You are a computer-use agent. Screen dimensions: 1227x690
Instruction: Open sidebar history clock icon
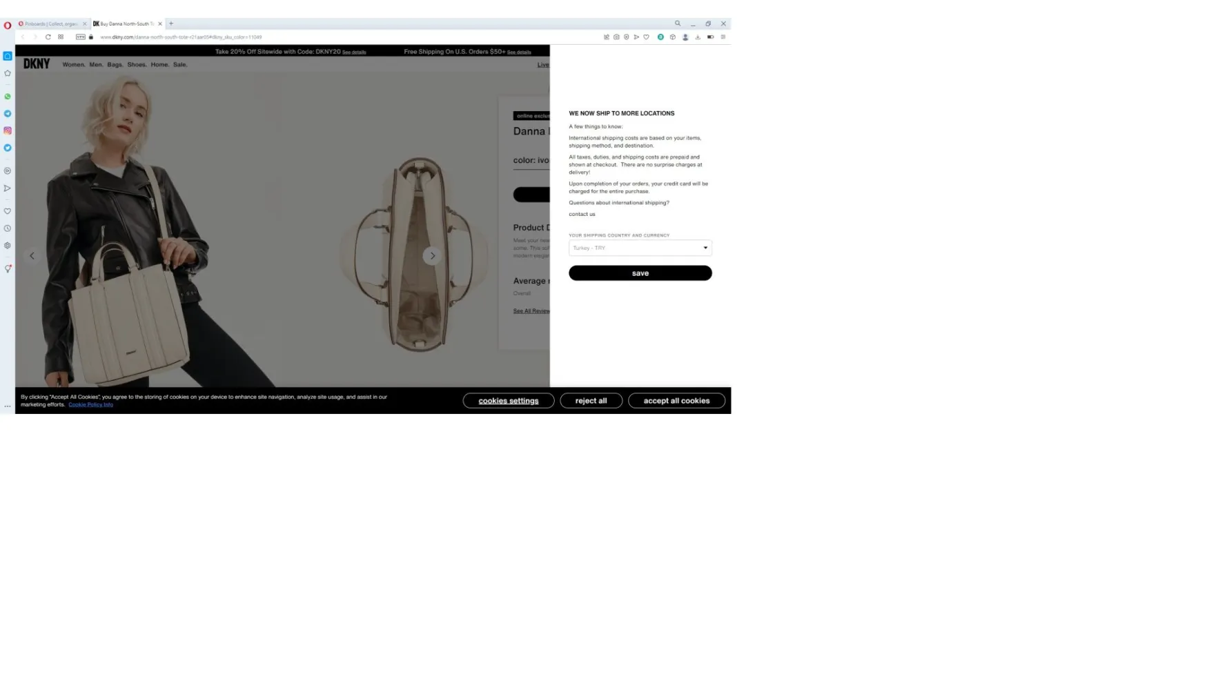pyautogui.click(x=8, y=228)
